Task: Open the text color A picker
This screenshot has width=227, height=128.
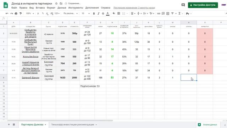Action: pyautogui.click(x=107, y=14)
